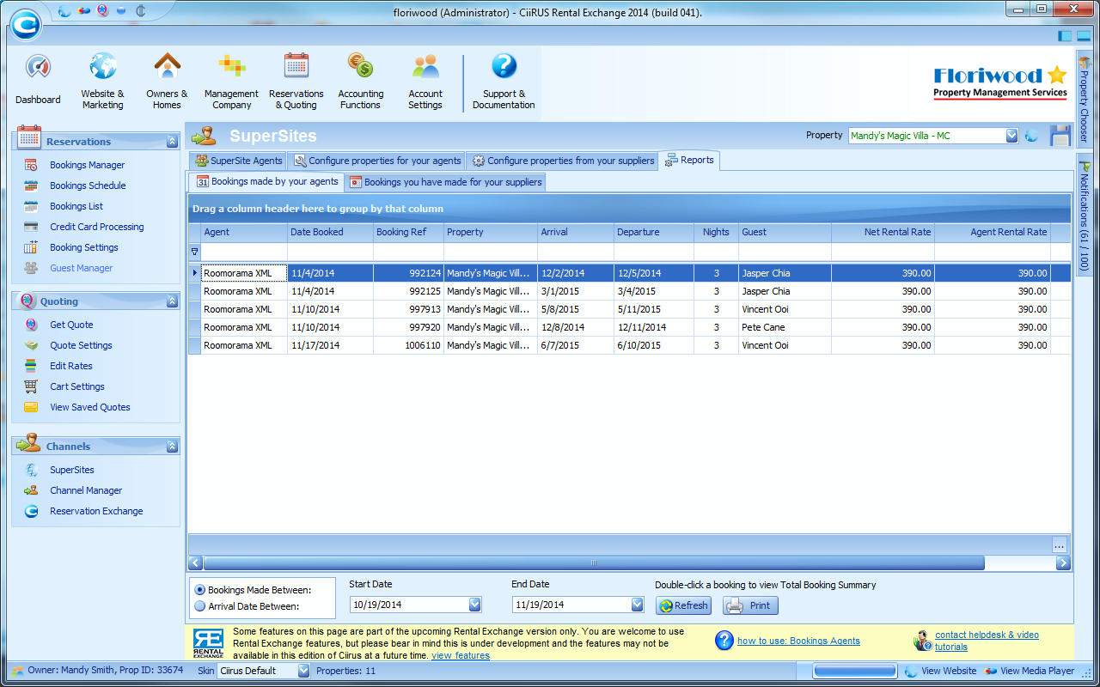Click the ellipsis button below the grid
This screenshot has width=1100, height=687.
tap(1059, 545)
